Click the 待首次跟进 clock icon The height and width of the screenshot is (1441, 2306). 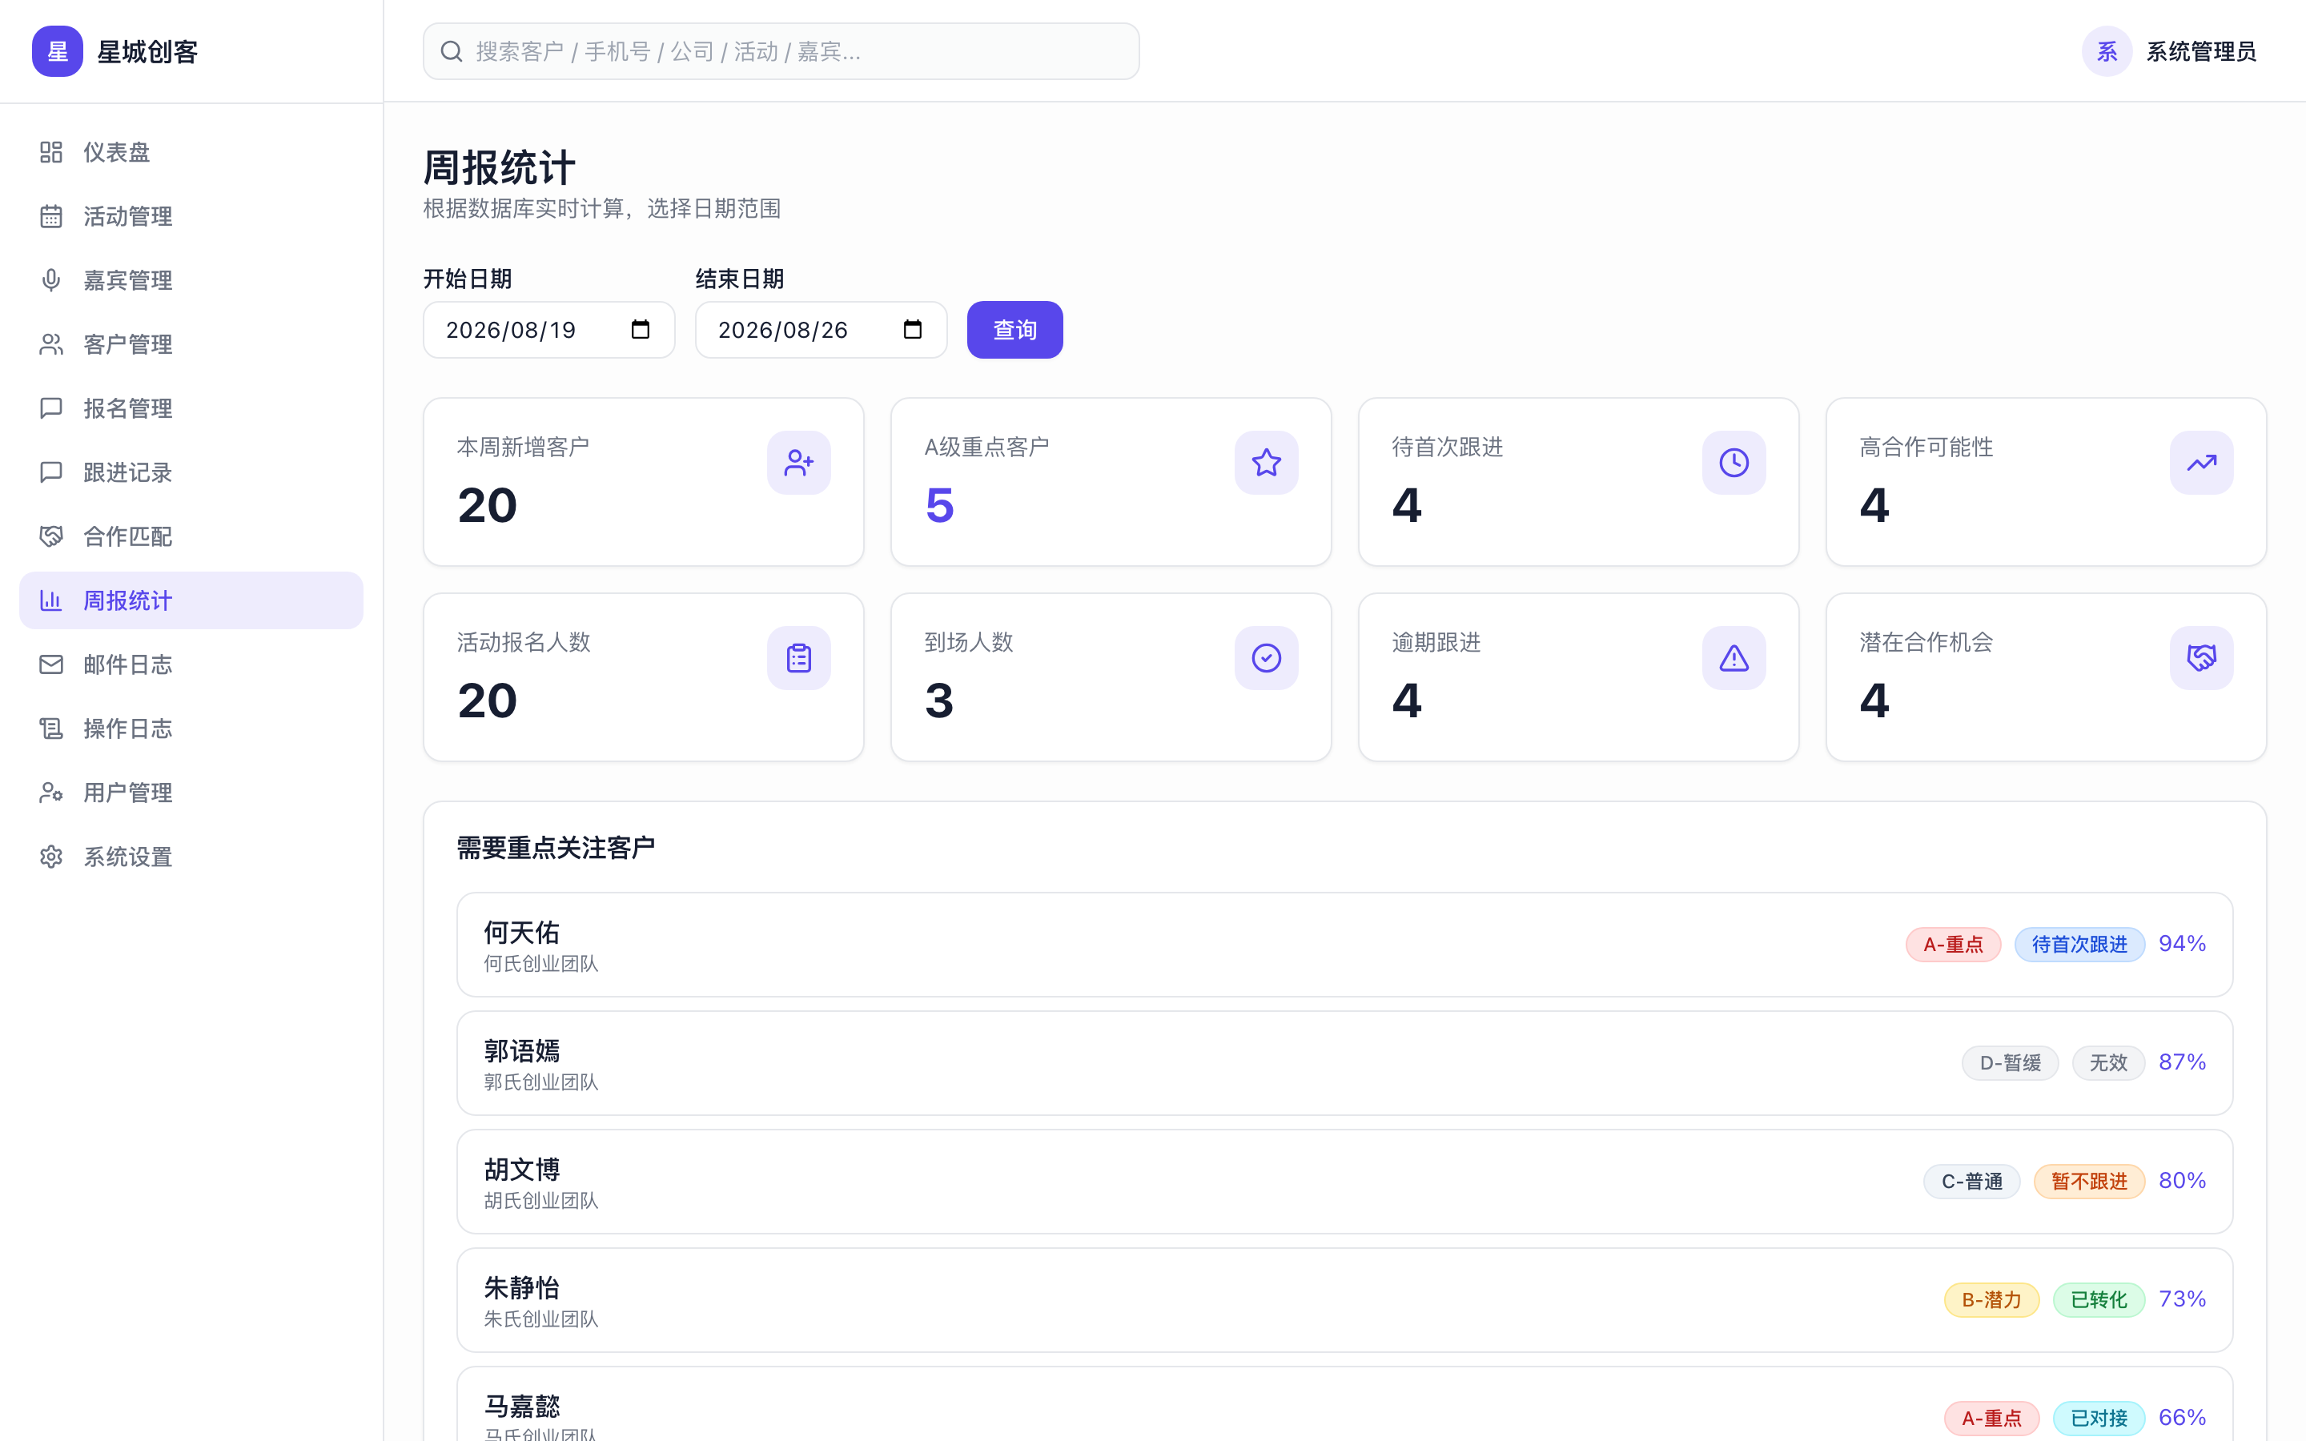click(x=1734, y=464)
